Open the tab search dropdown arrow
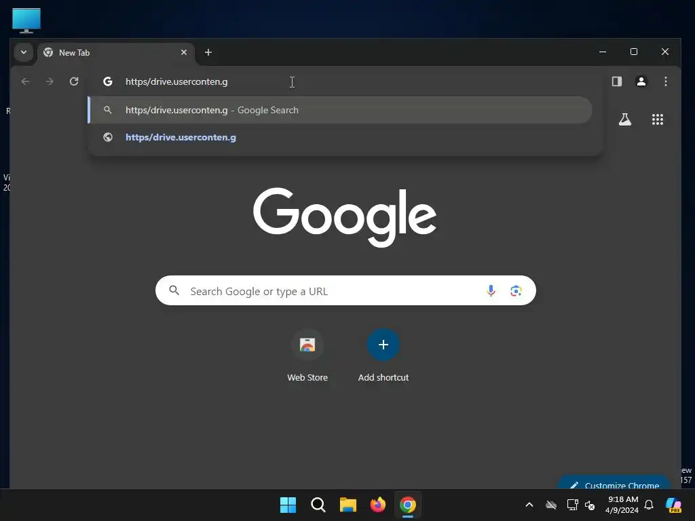This screenshot has width=695, height=521. click(24, 52)
